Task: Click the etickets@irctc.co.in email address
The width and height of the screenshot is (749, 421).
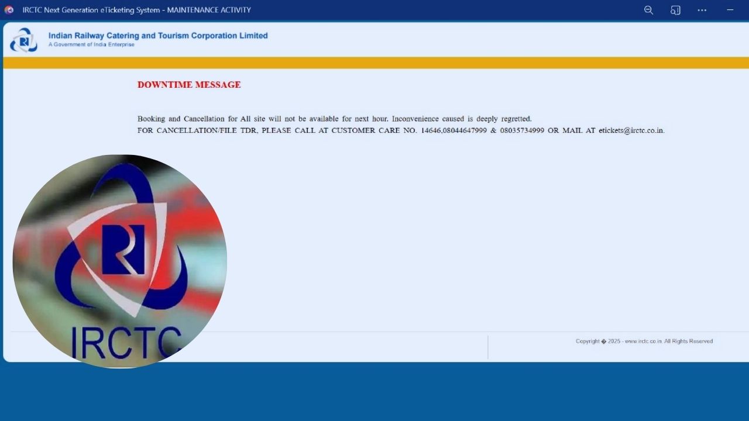Action: click(631, 130)
